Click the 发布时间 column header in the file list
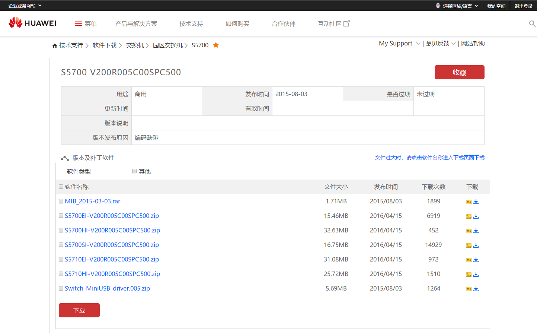This screenshot has width=537, height=333. [386, 187]
